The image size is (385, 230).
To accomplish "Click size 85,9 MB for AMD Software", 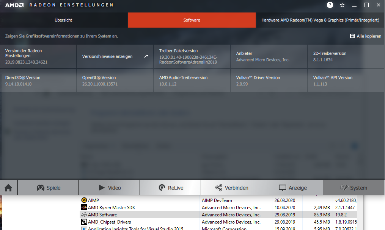I will (322, 214).
